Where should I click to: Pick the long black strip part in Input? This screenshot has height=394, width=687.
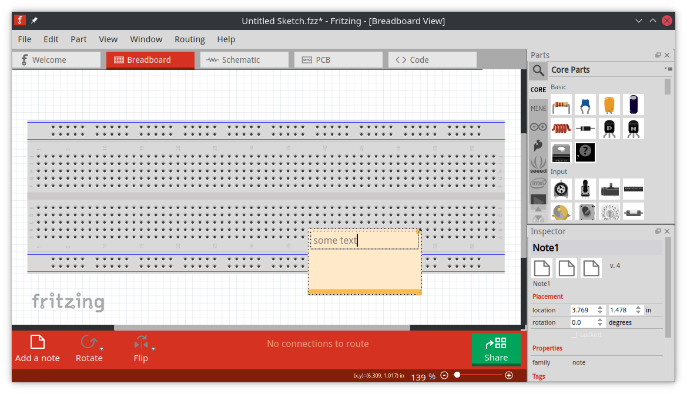633,189
